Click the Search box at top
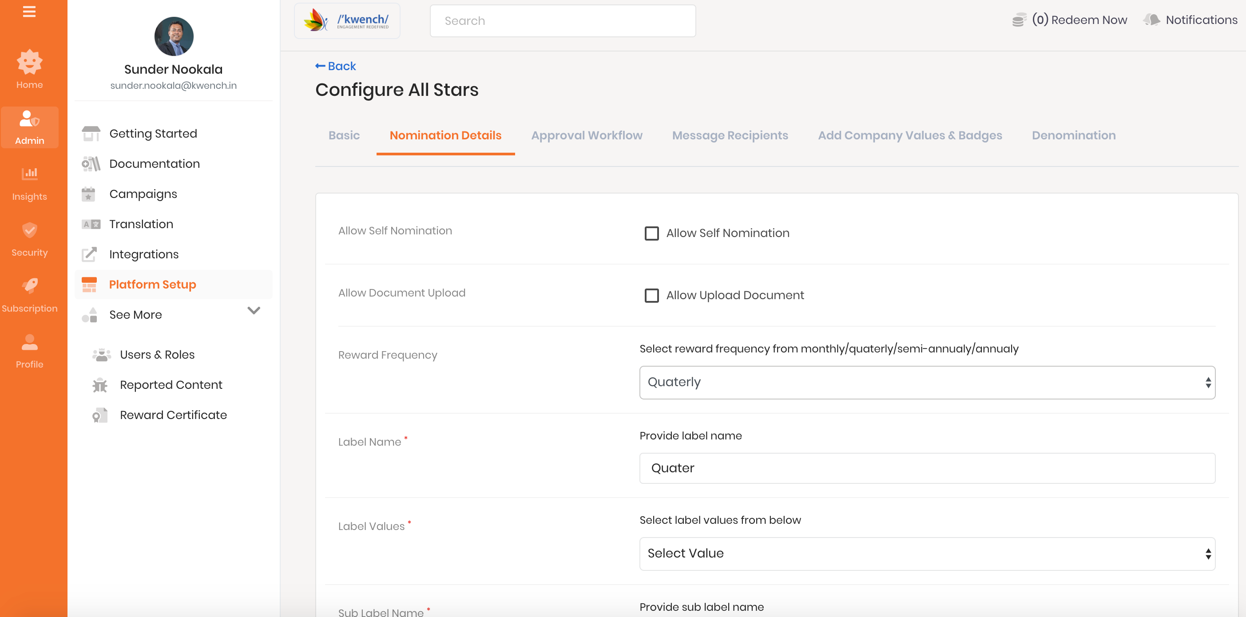This screenshot has width=1246, height=617. [562, 21]
